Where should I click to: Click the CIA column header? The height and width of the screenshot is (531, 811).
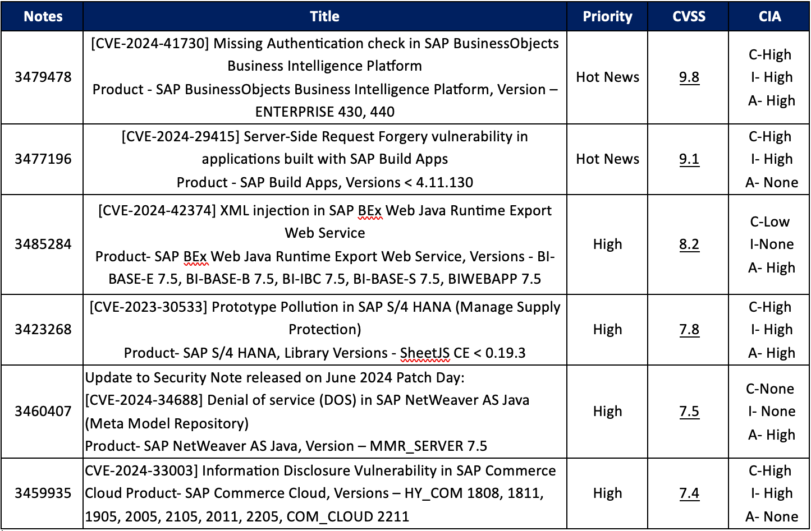tap(769, 16)
